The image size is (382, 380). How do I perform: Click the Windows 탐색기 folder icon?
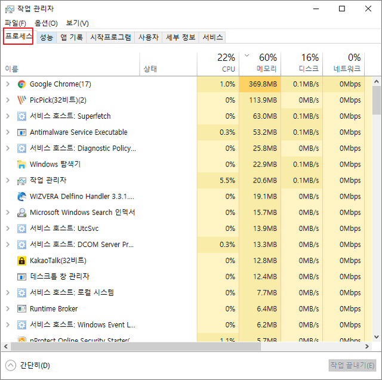click(21, 165)
